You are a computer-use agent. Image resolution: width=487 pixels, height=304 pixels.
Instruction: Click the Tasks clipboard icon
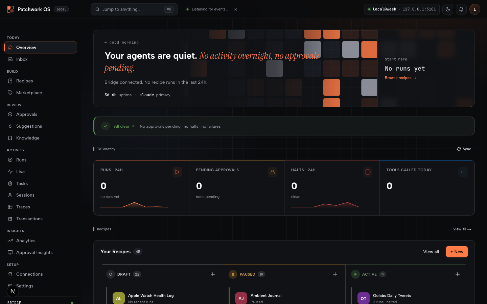click(10, 183)
